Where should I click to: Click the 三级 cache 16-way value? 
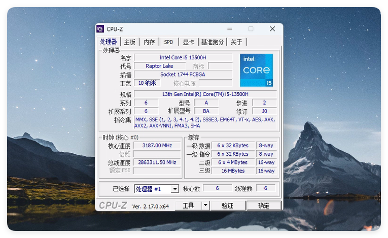coord(266,171)
